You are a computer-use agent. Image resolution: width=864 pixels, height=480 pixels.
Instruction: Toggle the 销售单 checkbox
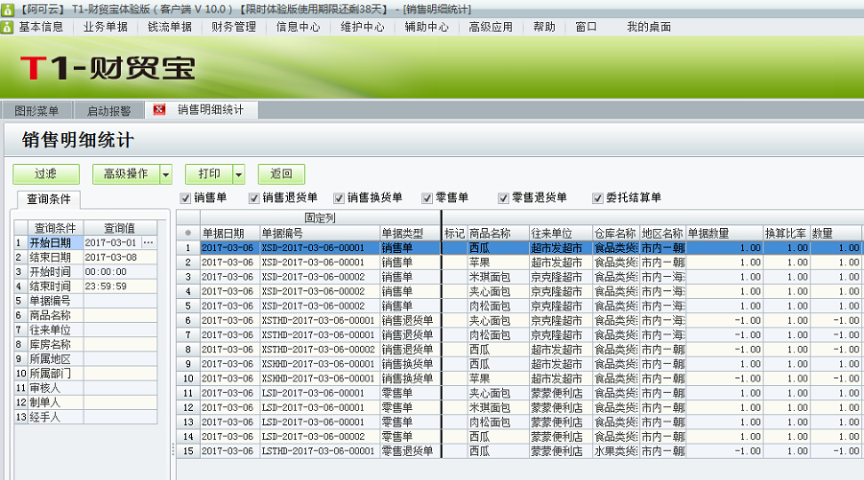pyautogui.click(x=185, y=198)
